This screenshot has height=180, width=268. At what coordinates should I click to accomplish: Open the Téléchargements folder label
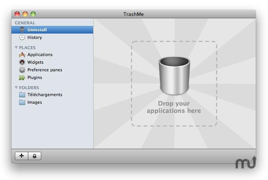pyautogui.click(x=45, y=95)
